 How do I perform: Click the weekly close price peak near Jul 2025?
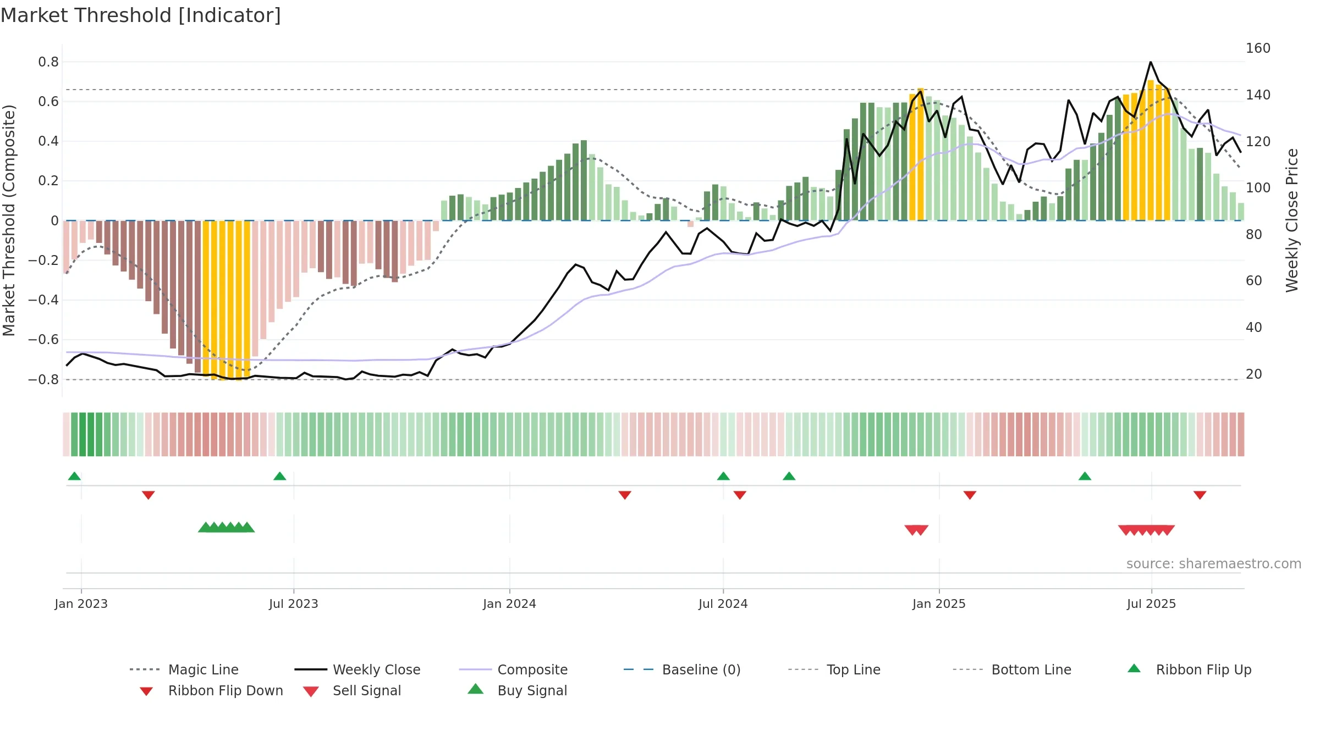coord(1151,63)
